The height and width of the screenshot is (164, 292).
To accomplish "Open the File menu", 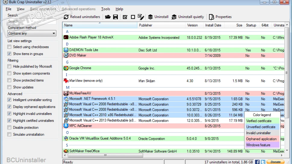I will 8,9.
